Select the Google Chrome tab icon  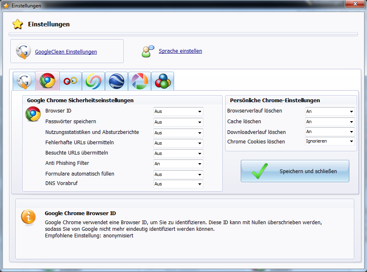point(47,81)
